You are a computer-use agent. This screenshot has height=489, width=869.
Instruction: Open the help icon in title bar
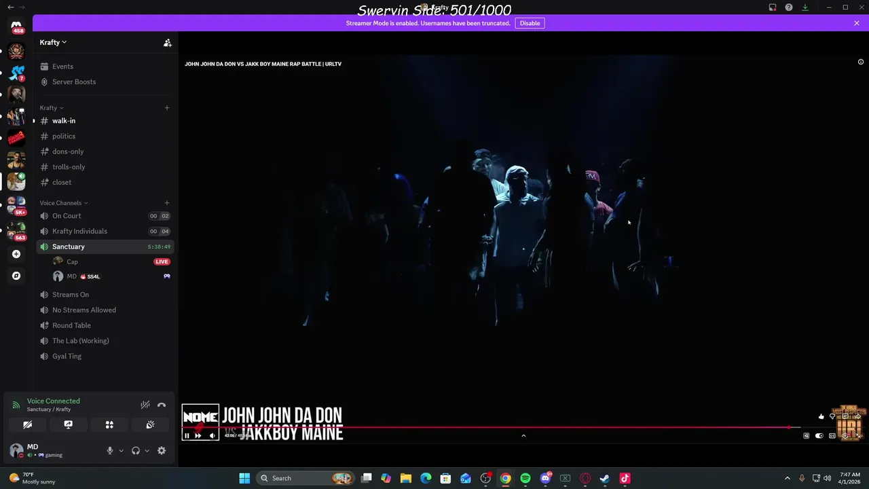pyautogui.click(x=789, y=7)
